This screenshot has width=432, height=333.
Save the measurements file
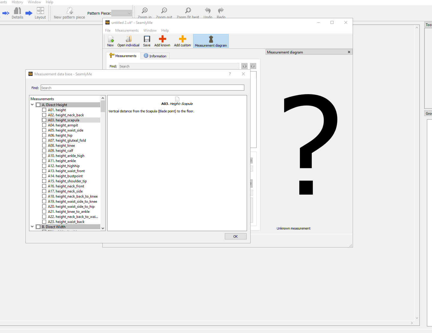147,41
